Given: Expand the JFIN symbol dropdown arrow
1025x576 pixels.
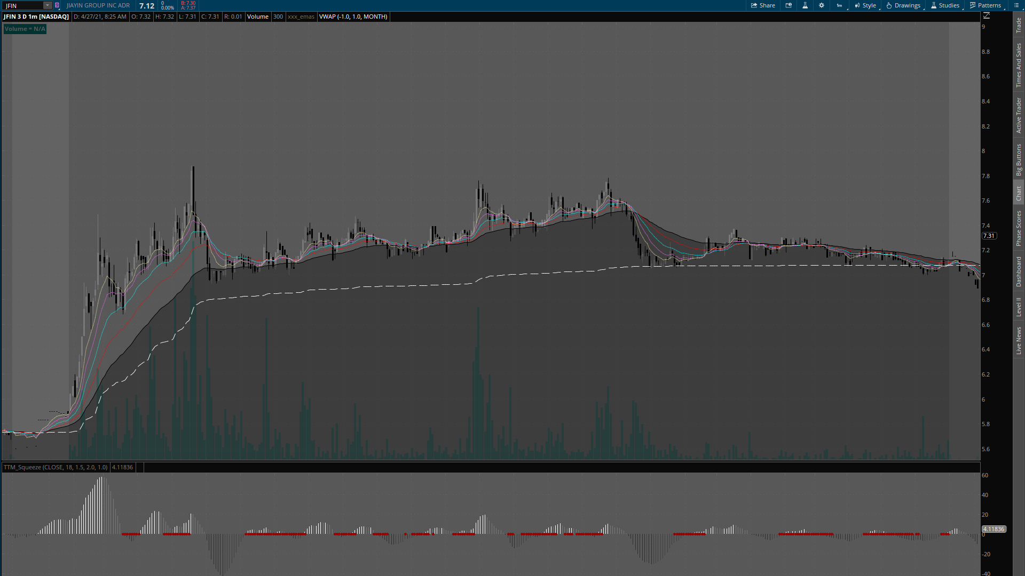Looking at the screenshot, I should pyautogui.click(x=48, y=5).
